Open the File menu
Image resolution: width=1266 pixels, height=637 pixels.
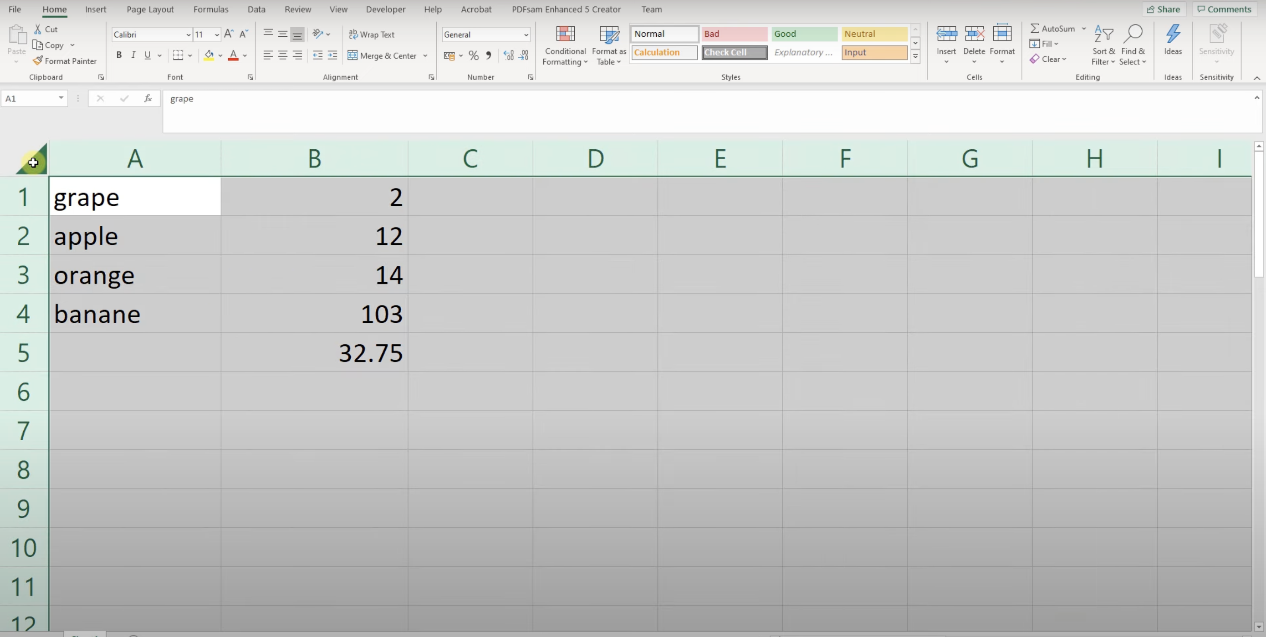click(15, 9)
